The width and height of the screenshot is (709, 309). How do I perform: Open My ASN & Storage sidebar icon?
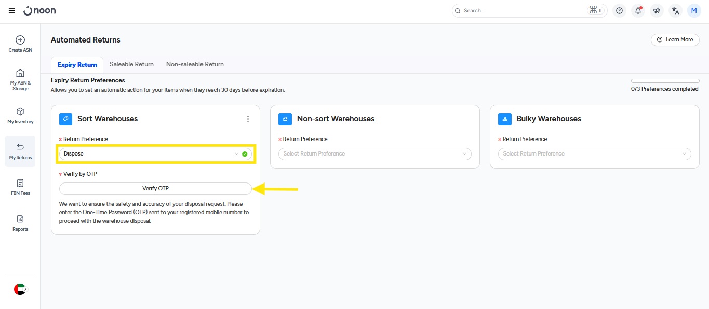[20, 73]
